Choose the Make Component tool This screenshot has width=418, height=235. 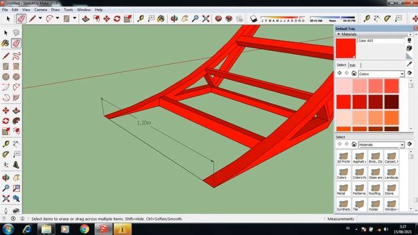tap(16, 33)
